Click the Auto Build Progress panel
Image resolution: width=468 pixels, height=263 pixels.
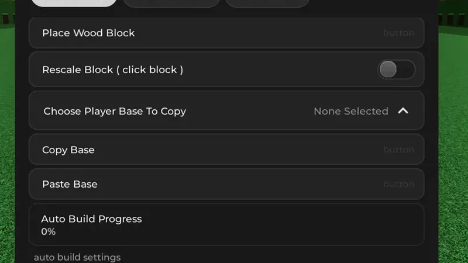click(x=226, y=225)
